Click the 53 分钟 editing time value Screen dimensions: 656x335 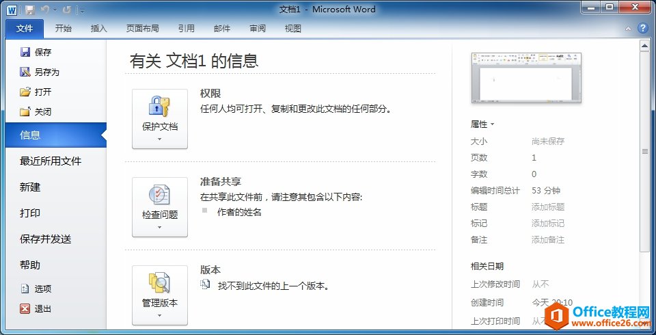546,191
